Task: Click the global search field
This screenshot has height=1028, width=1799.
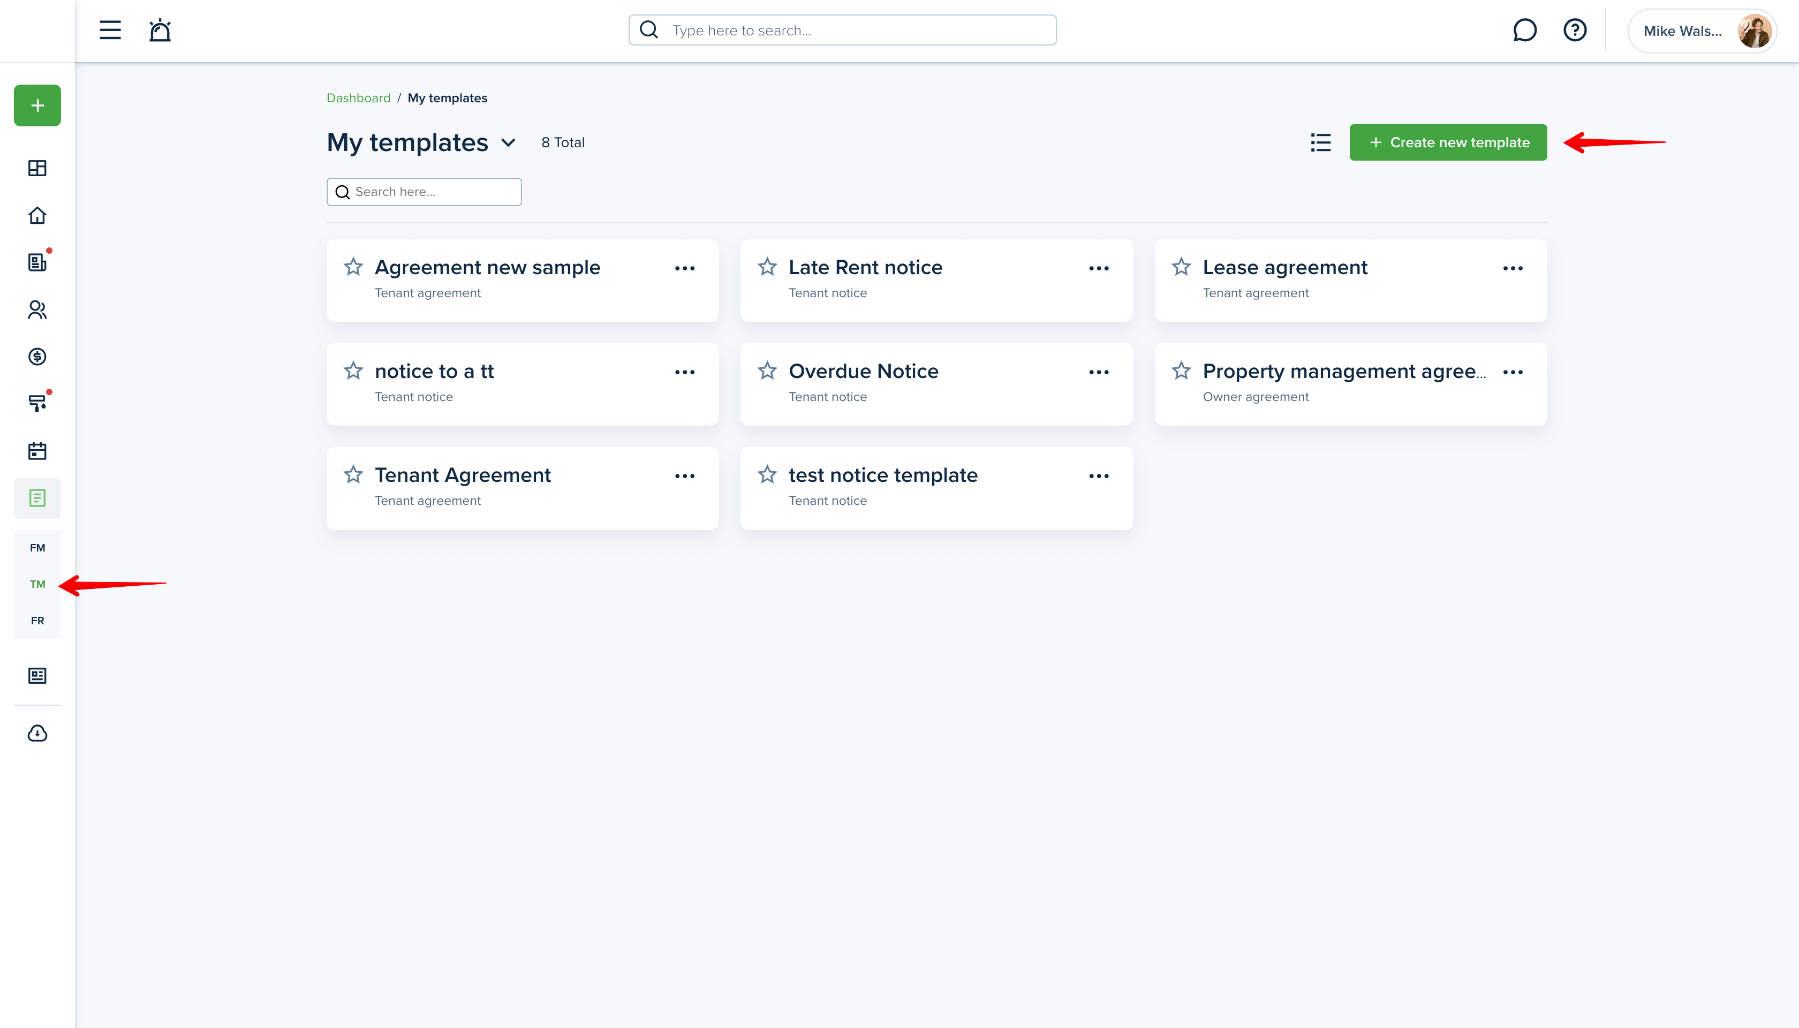Action: pyautogui.click(x=842, y=31)
